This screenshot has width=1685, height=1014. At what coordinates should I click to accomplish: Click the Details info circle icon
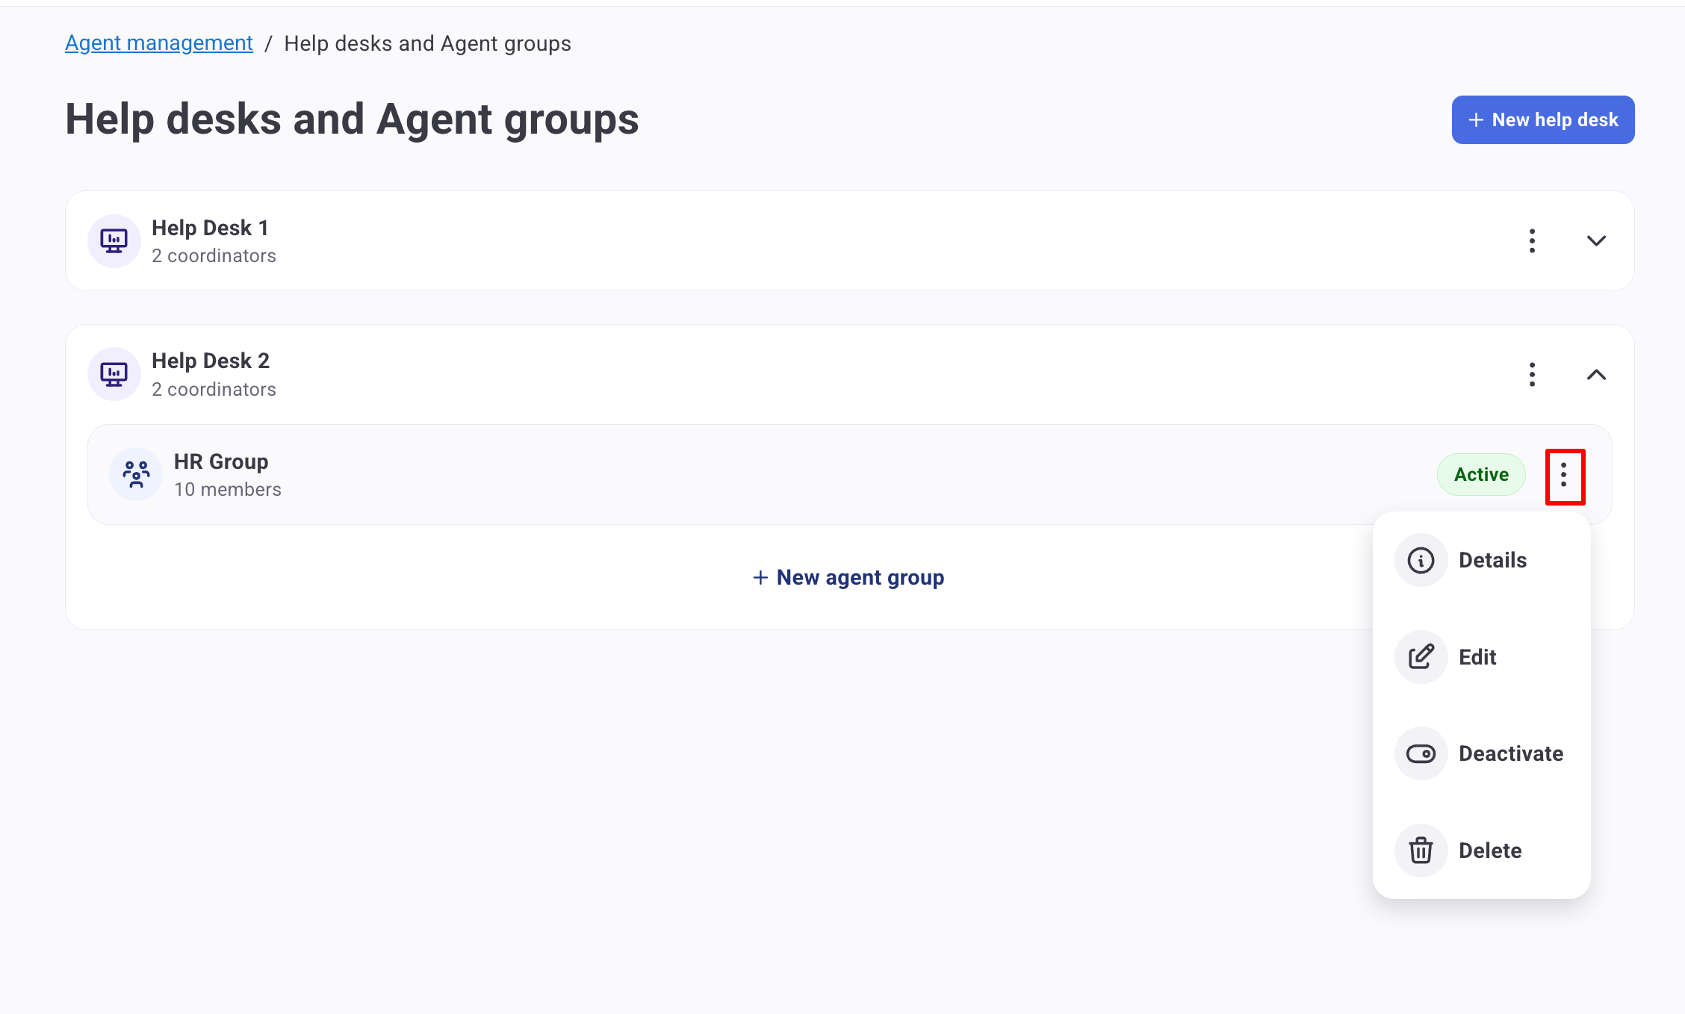1421,560
